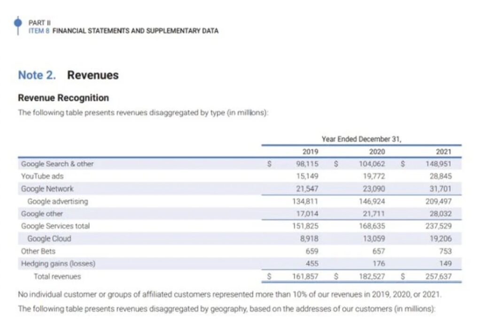Select the "Google Cloud" row label

pyautogui.click(x=49, y=239)
